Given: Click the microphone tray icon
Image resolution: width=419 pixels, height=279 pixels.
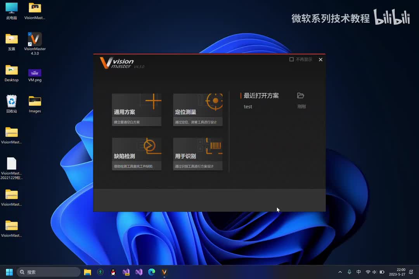Looking at the screenshot, I should pos(349,272).
